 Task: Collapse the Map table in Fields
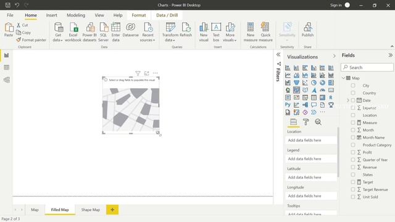point(343,78)
